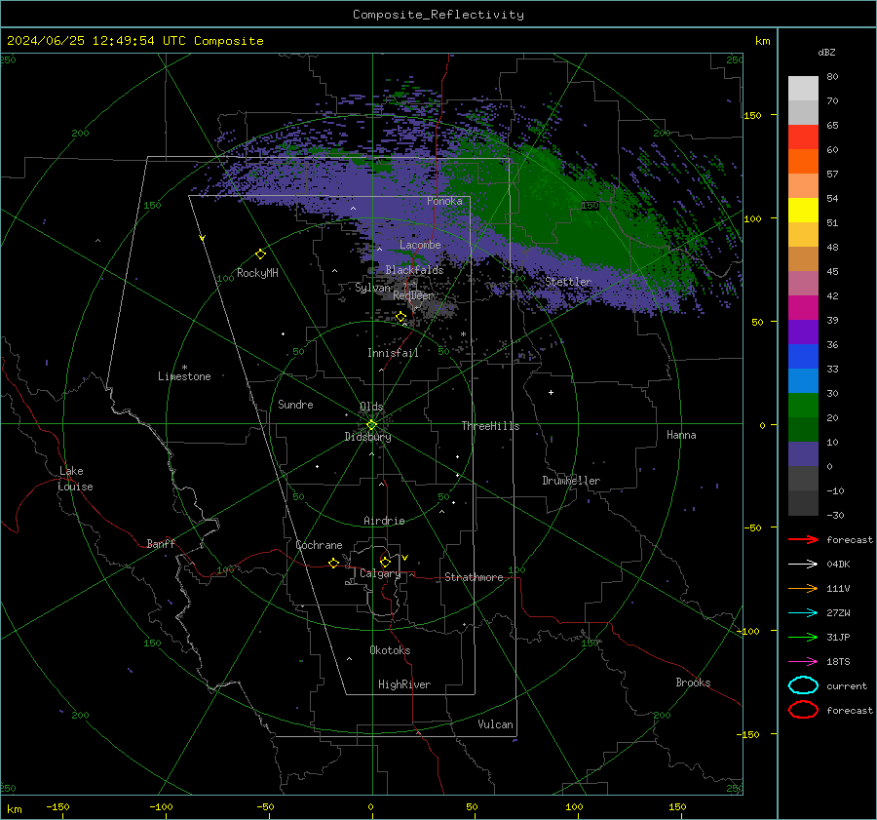Viewport: 877px width, 820px height.
Task: Click the RedDeer label
Action: 413,295
